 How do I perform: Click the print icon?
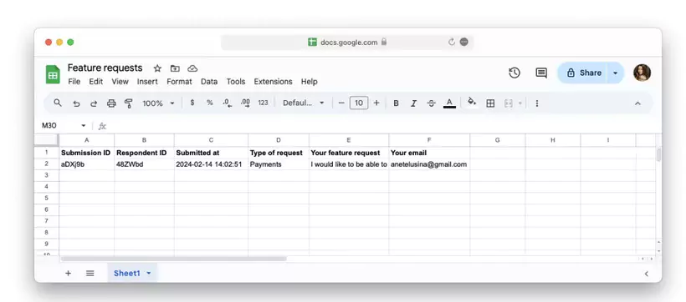[111, 103]
